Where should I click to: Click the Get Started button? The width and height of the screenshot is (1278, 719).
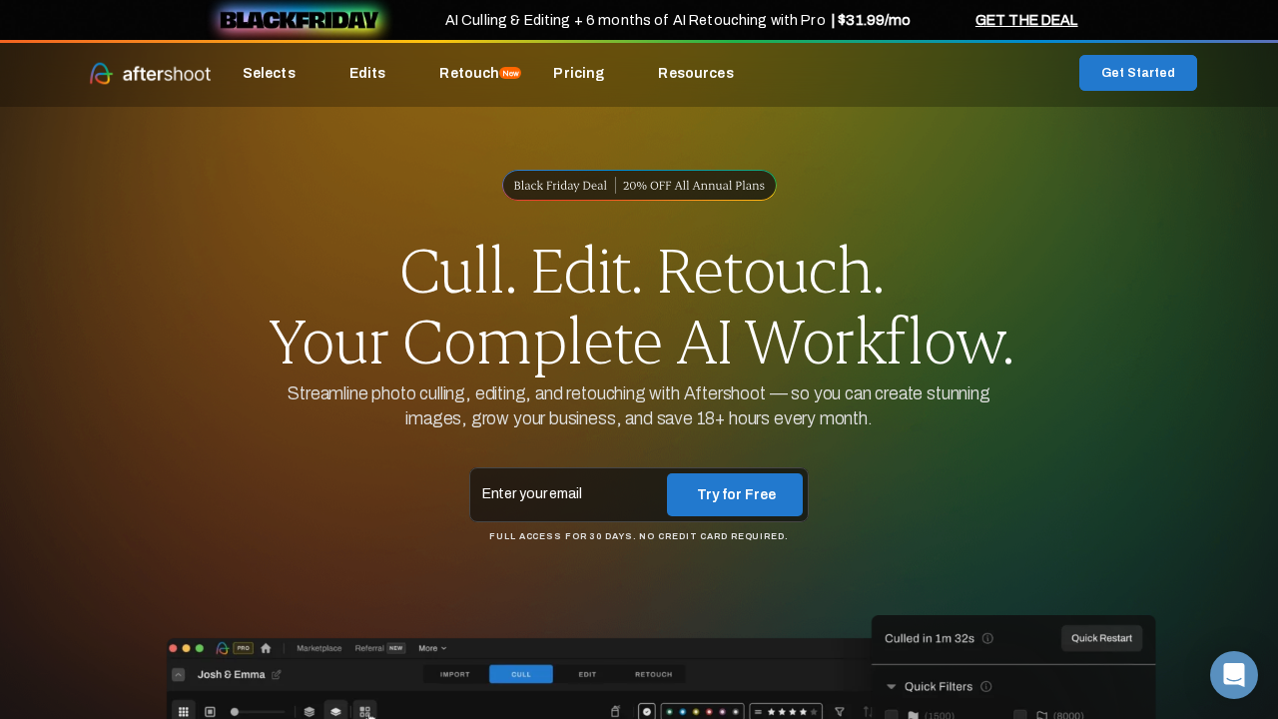coord(1137,73)
